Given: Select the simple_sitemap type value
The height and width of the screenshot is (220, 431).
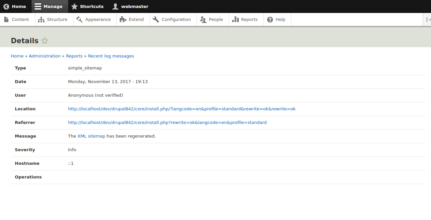Looking at the screenshot, I should coord(85,68).
